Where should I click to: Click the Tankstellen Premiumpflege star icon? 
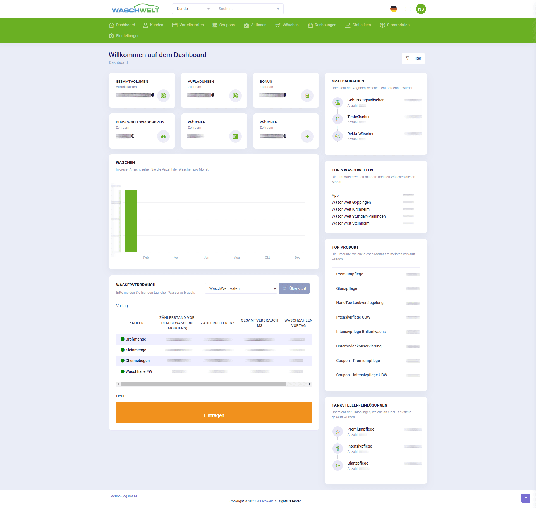pyautogui.click(x=338, y=432)
